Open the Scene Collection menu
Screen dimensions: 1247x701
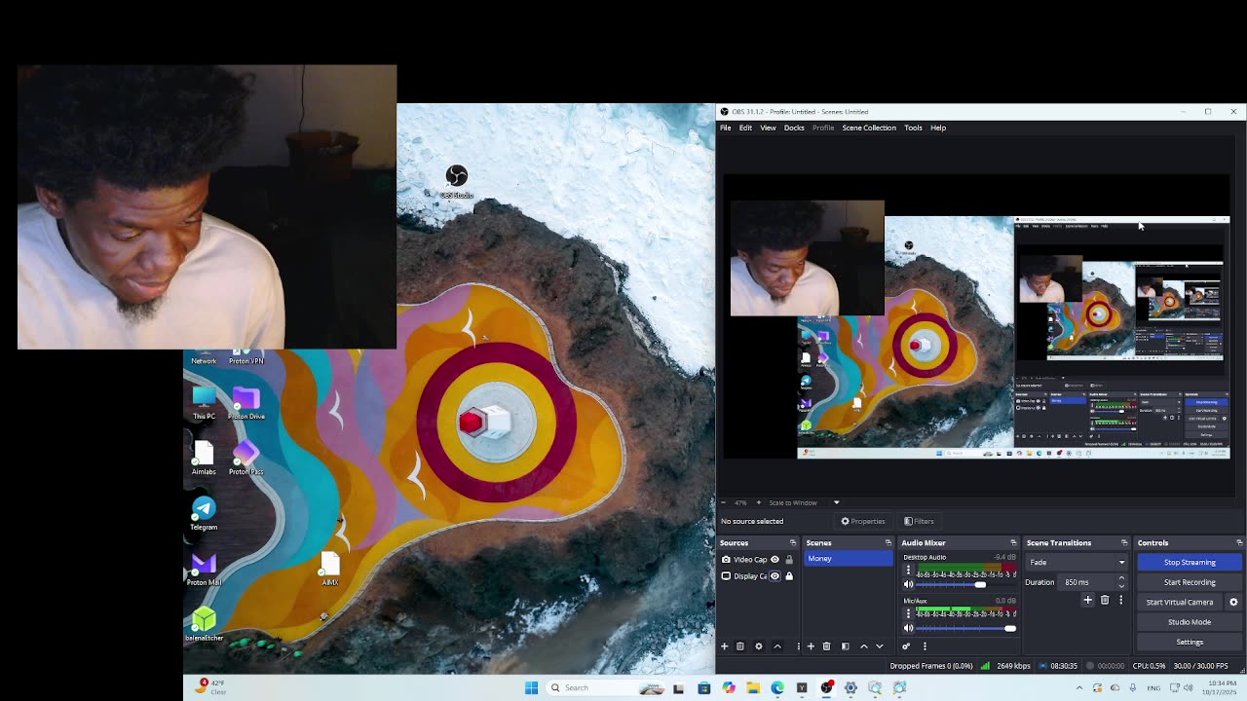(869, 128)
